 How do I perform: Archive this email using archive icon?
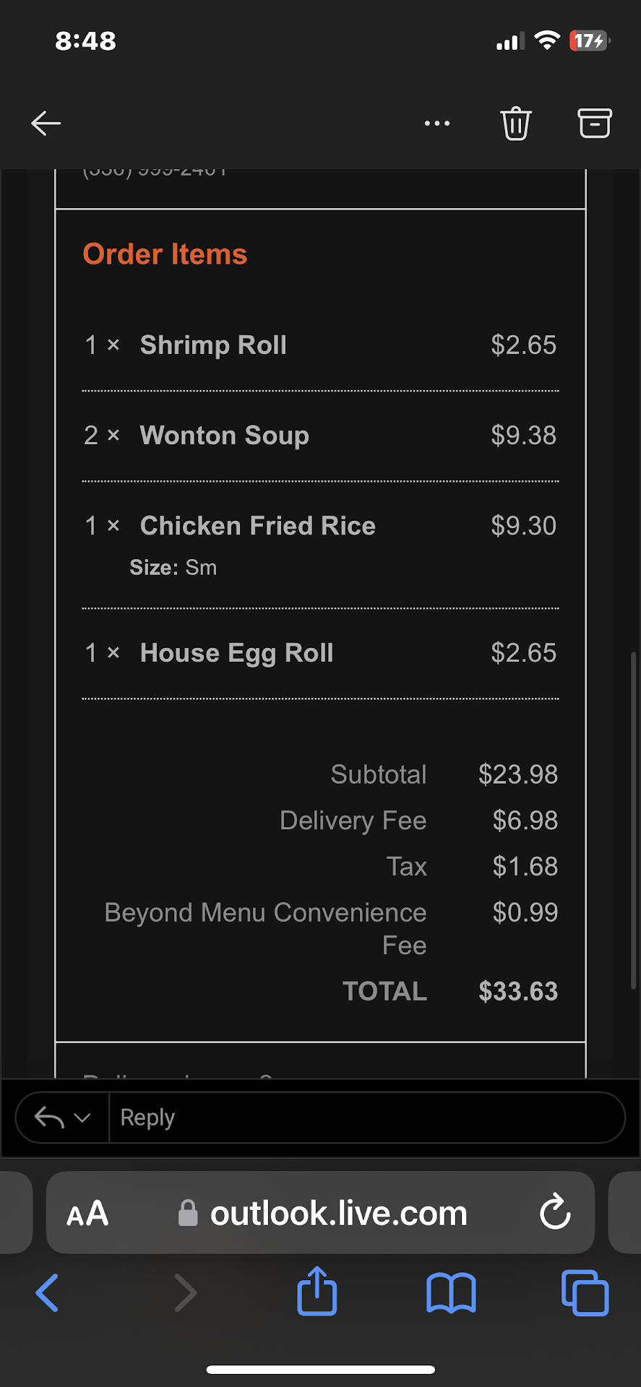595,124
